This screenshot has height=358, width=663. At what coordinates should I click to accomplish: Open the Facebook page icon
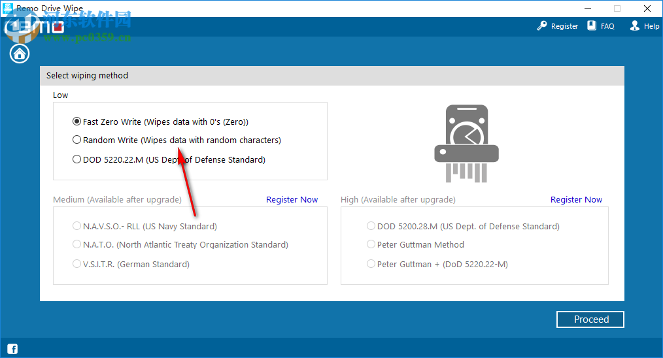(x=12, y=349)
